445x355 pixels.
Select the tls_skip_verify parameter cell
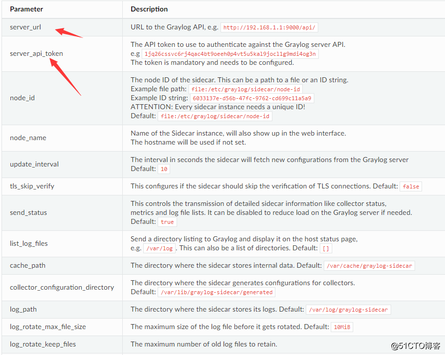pos(62,186)
